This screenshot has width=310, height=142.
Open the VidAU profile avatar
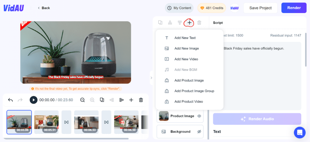(235, 8)
